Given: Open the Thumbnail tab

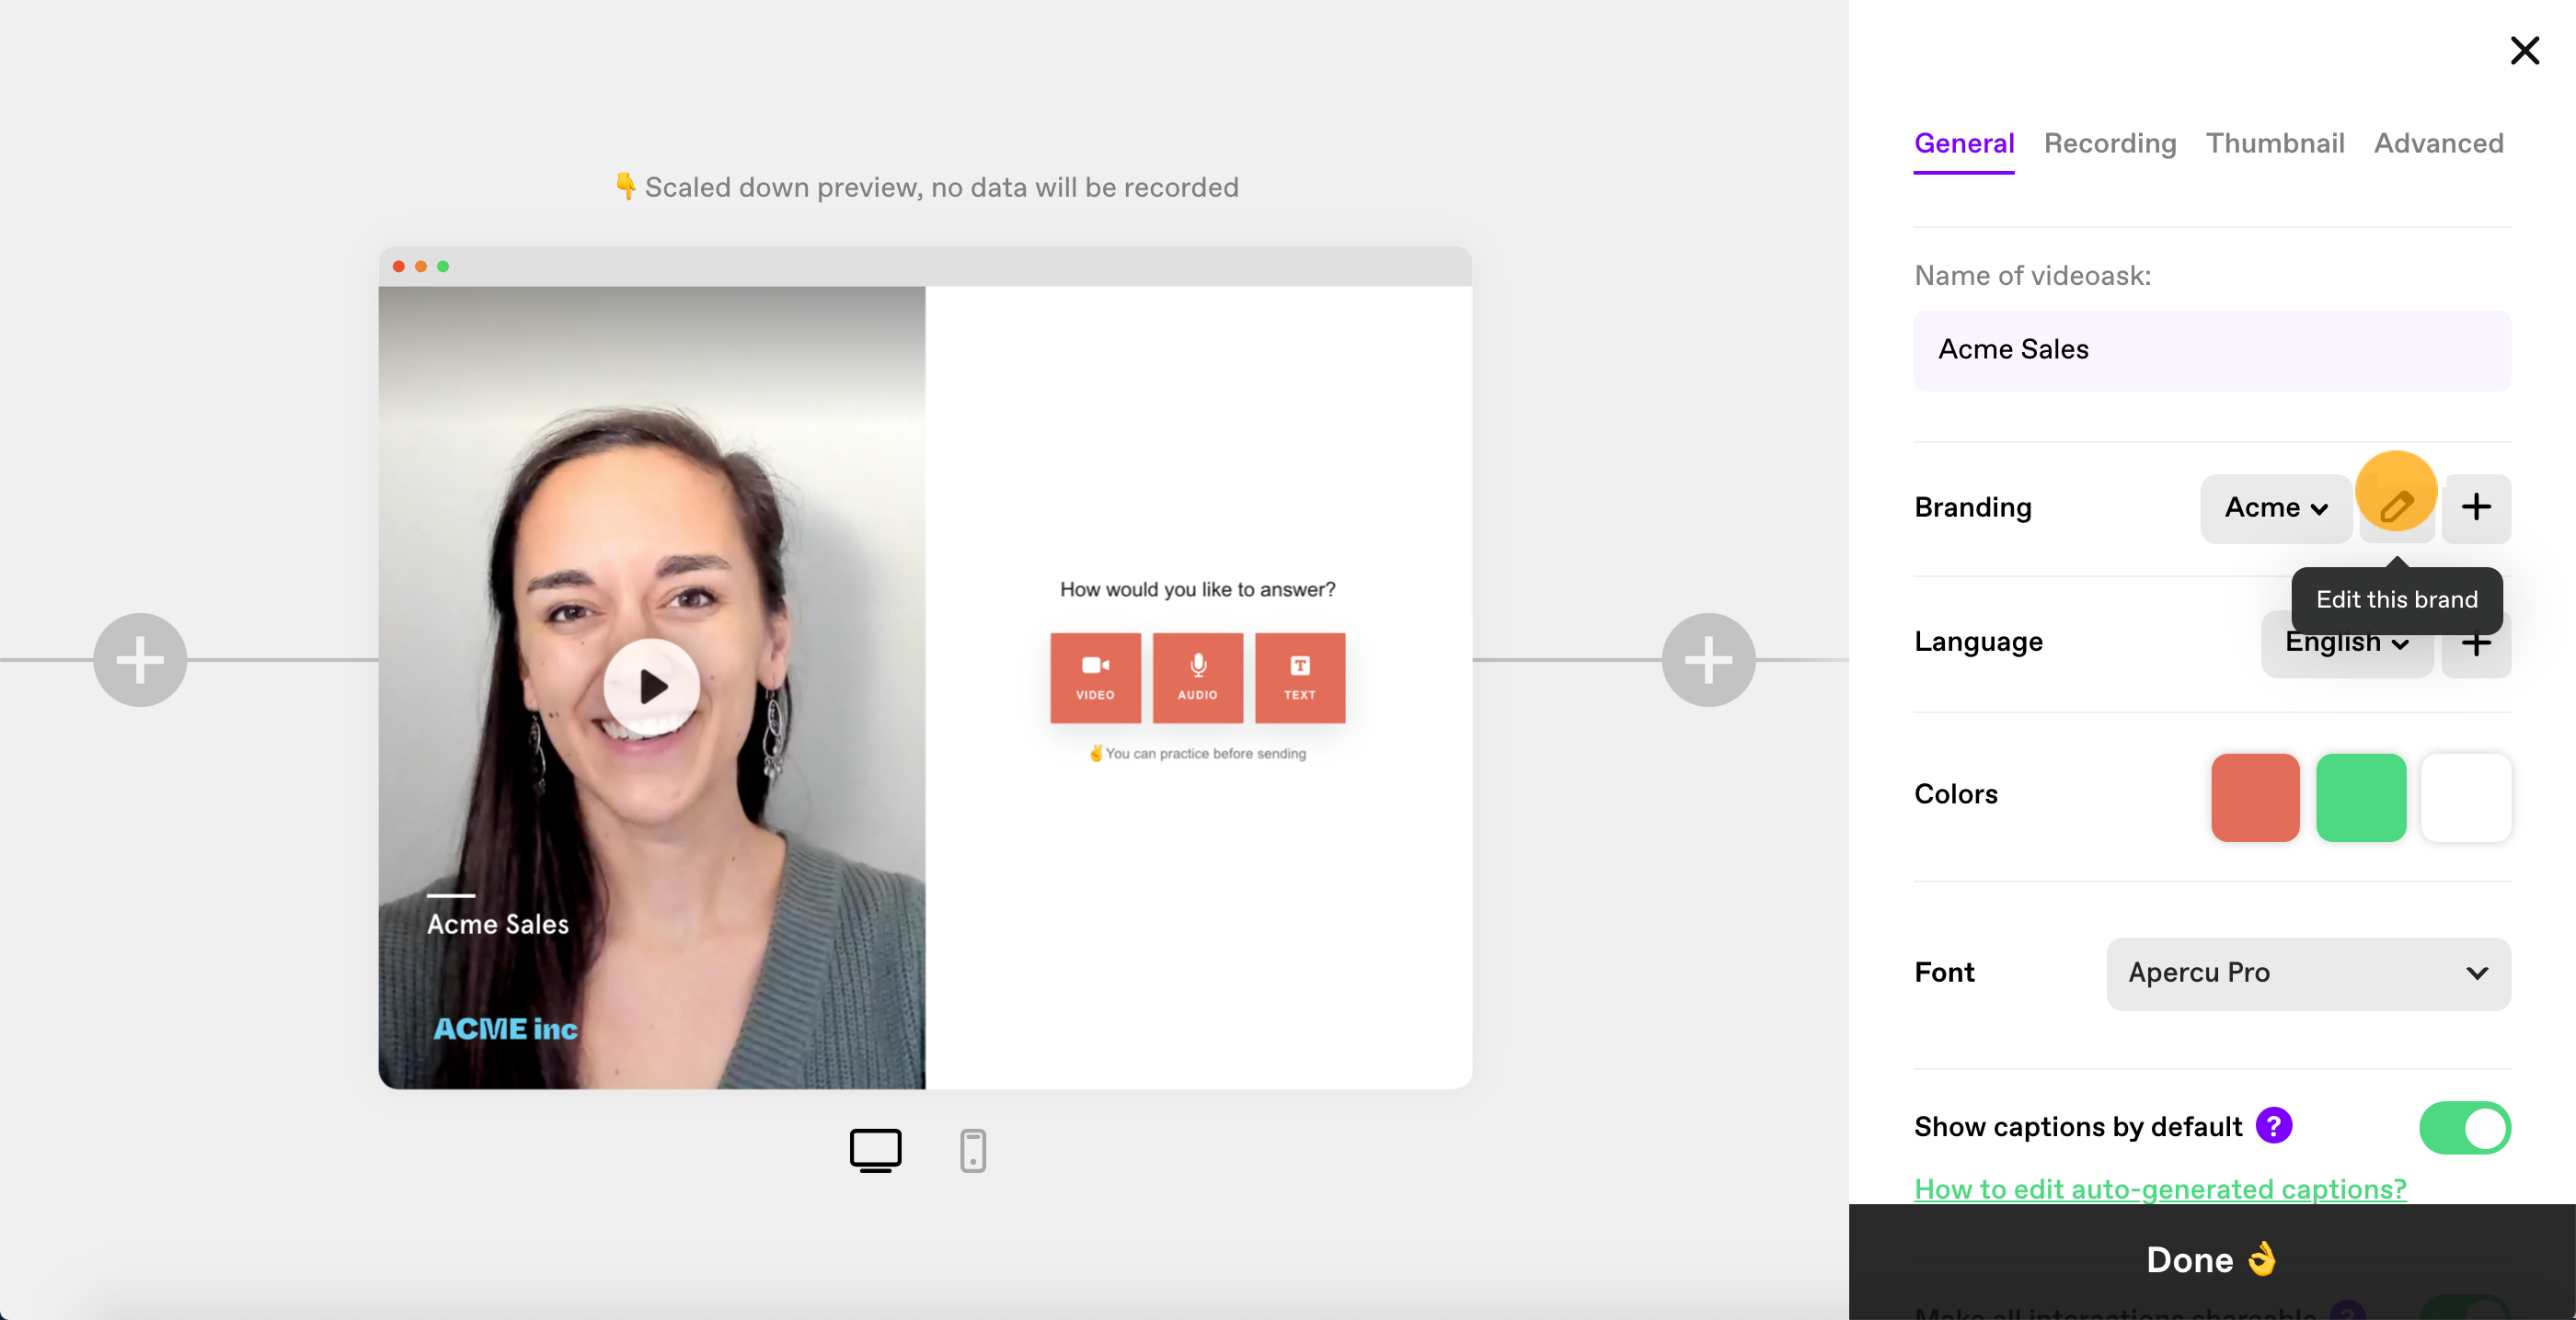Looking at the screenshot, I should (x=2274, y=142).
